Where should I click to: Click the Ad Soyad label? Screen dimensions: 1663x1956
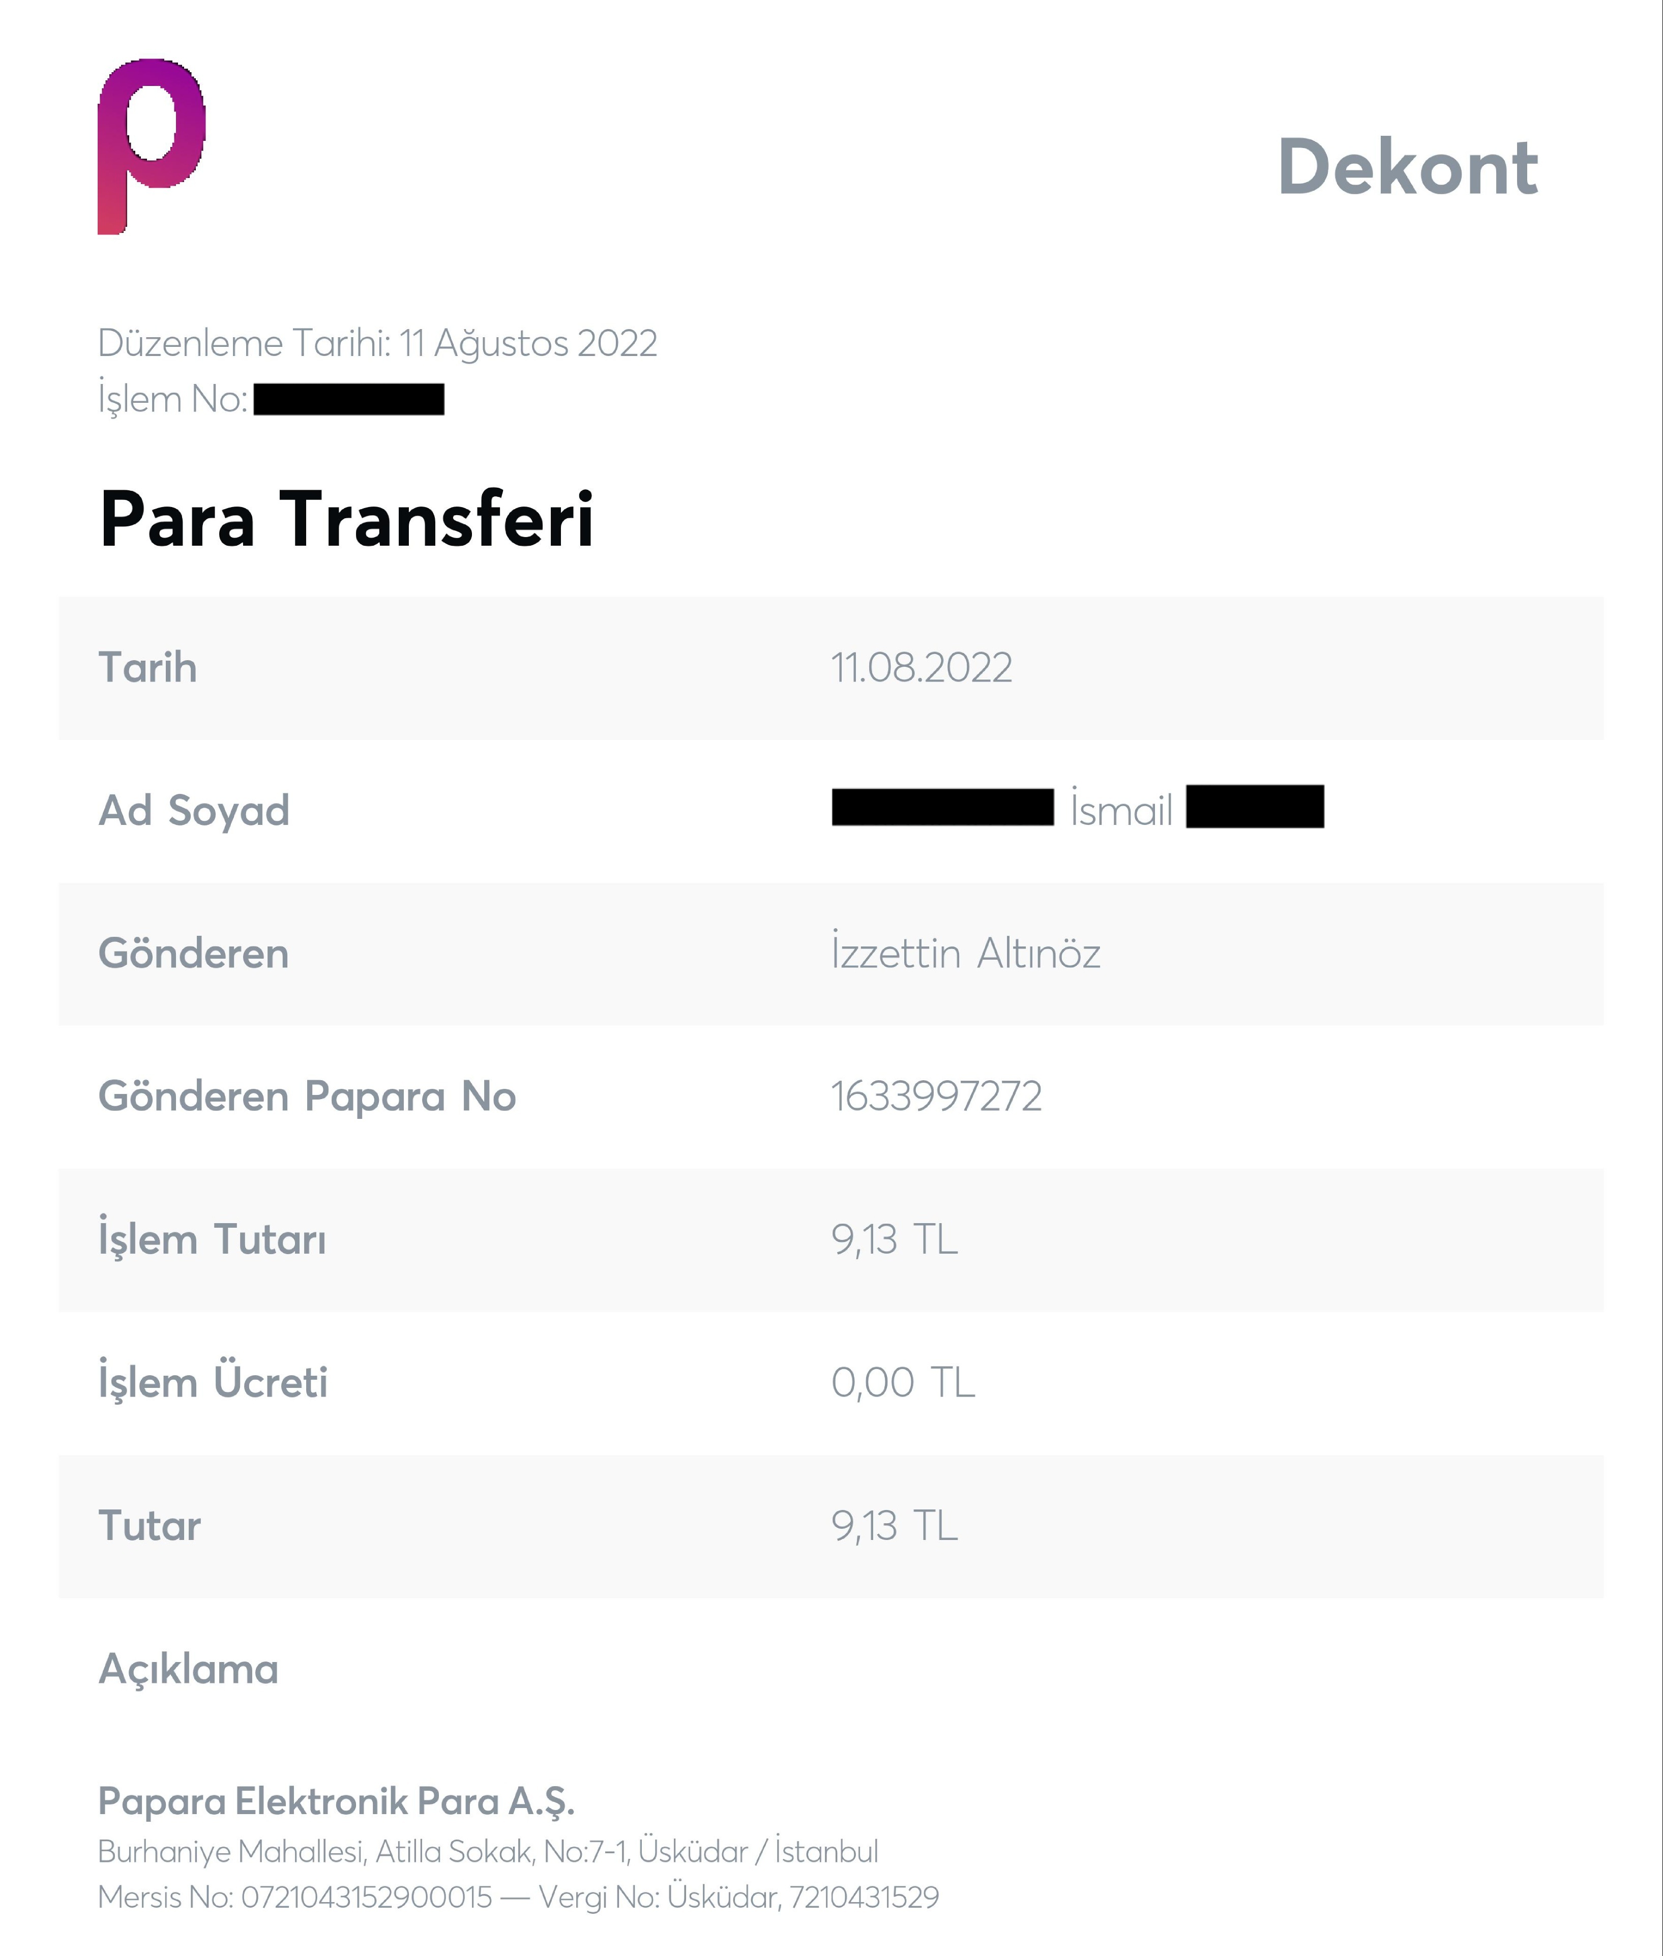point(194,811)
